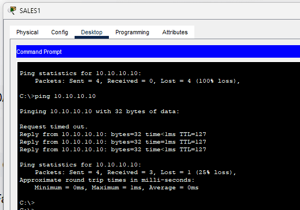
Task: Click the Minimum = 0ms statistics line
Action: point(117,188)
